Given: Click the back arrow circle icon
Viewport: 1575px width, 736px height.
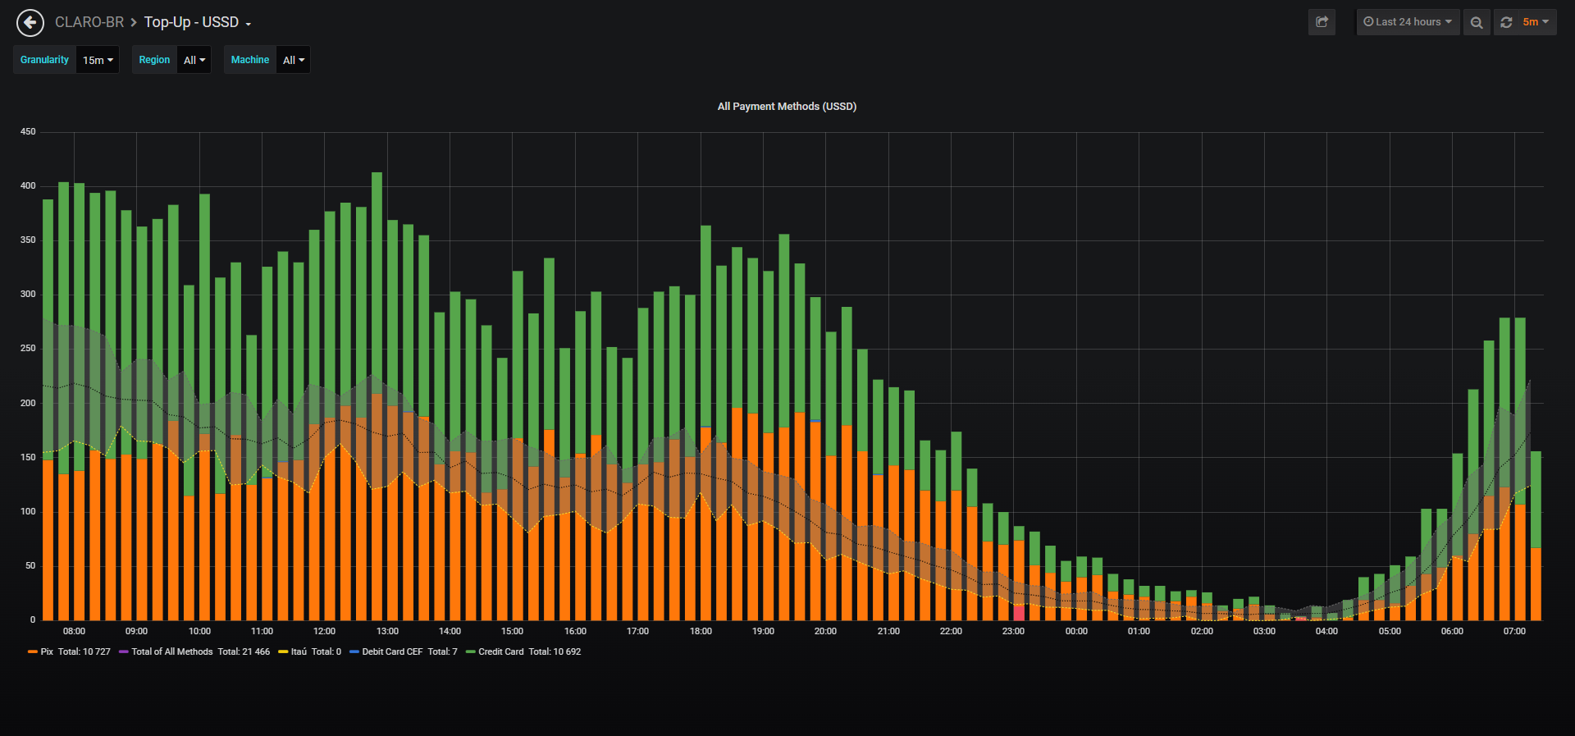Looking at the screenshot, I should coord(30,22).
